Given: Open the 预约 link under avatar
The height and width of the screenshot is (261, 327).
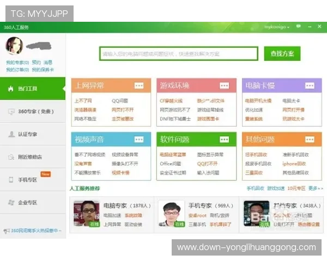Looking at the screenshot, I should pos(37,63).
